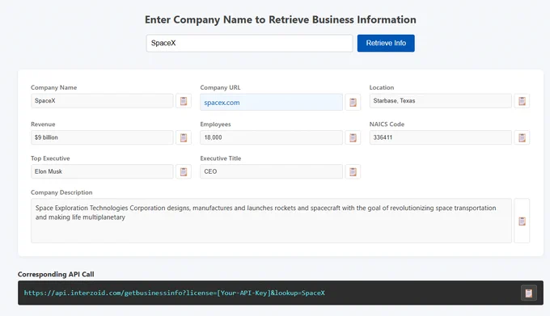The width and height of the screenshot is (550, 316).
Task: Click the Revenue label
Action: (43, 124)
